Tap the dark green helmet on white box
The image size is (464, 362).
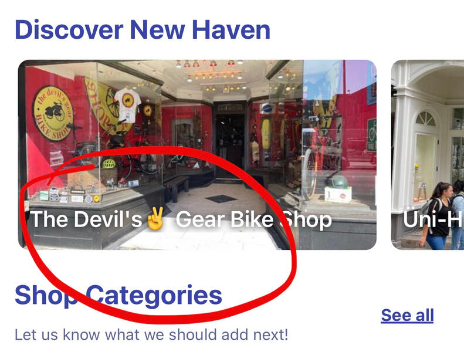338,181
